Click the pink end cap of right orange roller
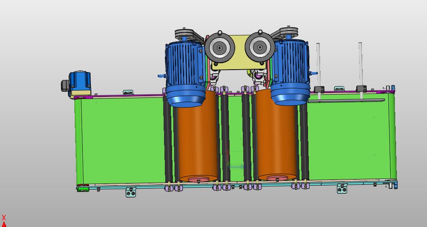This screenshot has height=227, width=427. (277, 178)
